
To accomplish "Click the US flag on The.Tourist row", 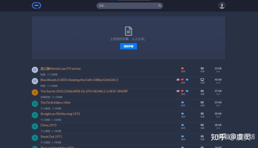I will pyautogui.click(x=178, y=91).
